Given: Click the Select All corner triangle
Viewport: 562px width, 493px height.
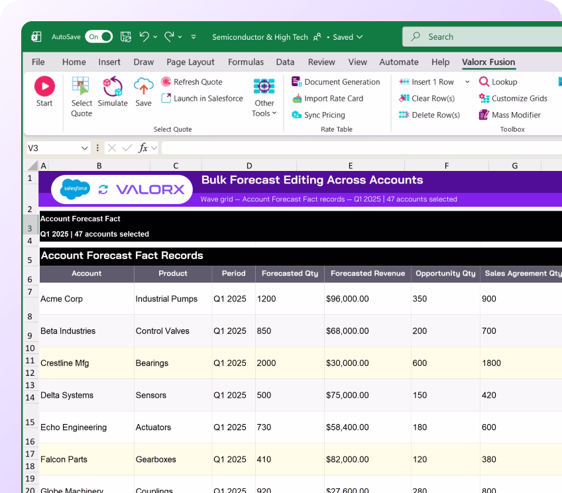Looking at the screenshot, I should point(32,165).
